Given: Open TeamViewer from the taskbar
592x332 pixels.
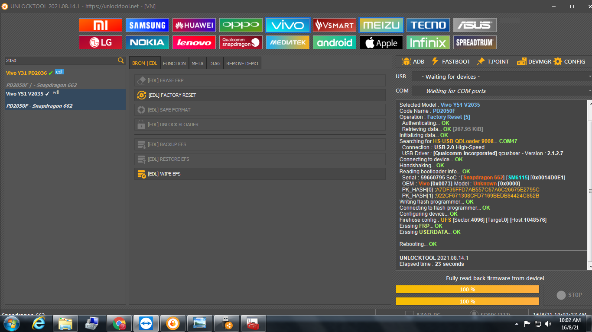Looking at the screenshot, I should pos(146,323).
